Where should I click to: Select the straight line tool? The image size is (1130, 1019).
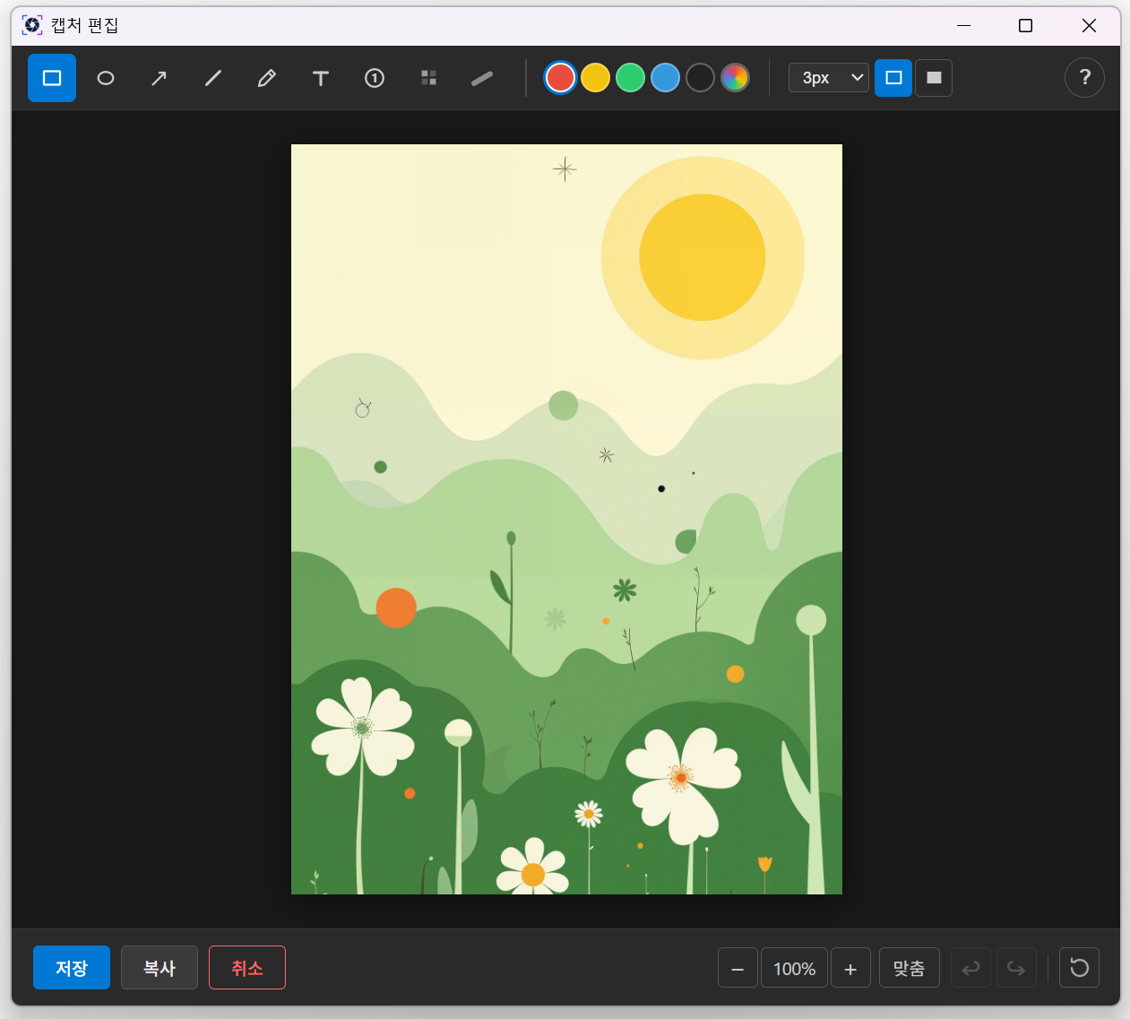coord(213,78)
